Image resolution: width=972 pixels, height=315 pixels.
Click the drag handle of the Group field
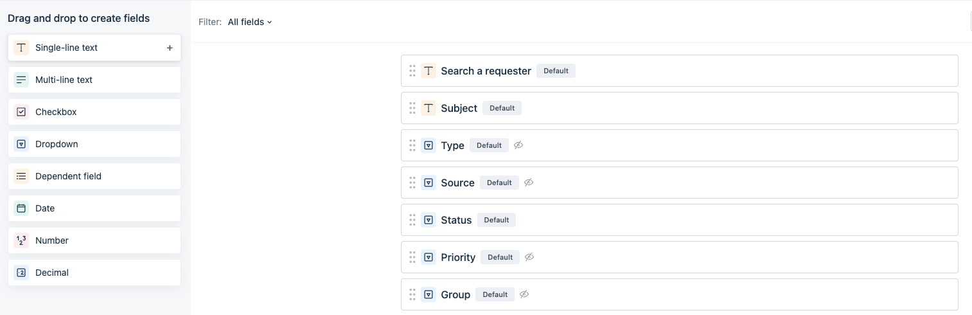(x=412, y=294)
